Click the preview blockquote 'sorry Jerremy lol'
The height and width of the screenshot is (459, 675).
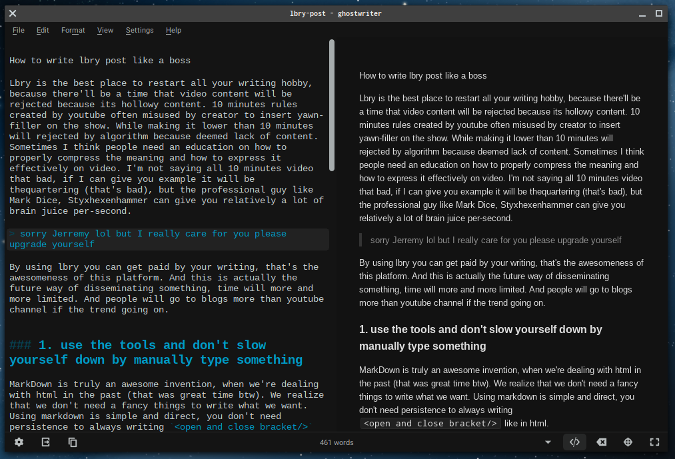[x=496, y=240]
